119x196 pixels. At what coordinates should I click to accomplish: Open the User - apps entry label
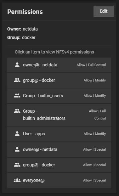[x=34, y=134]
